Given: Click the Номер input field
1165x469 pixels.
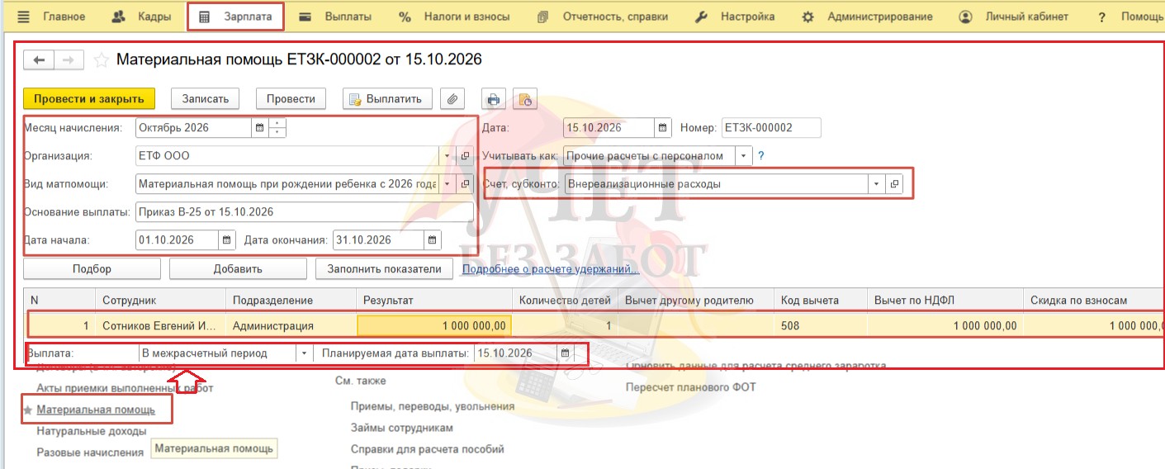Looking at the screenshot, I should coord(771,128).
